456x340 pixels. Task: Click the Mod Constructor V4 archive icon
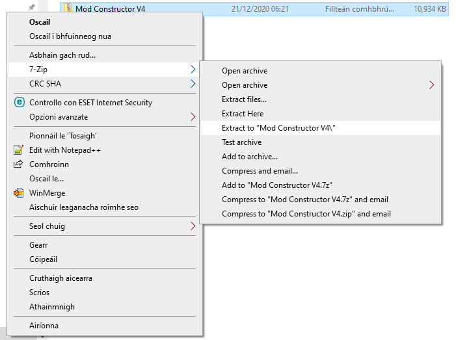coord(68,8)
